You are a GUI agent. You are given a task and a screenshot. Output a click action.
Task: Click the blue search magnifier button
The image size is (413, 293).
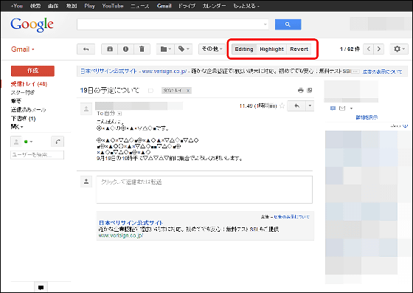tap(288, 24)
